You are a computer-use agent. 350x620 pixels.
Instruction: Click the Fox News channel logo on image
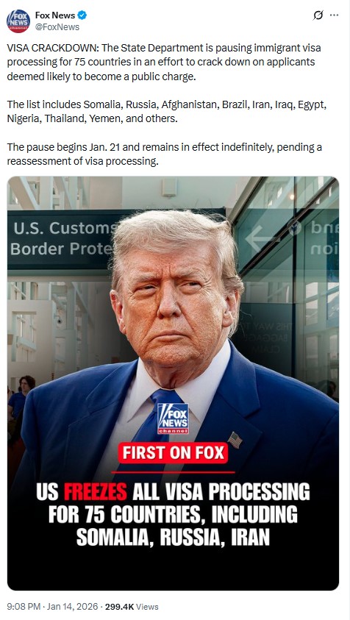(173, 418)
